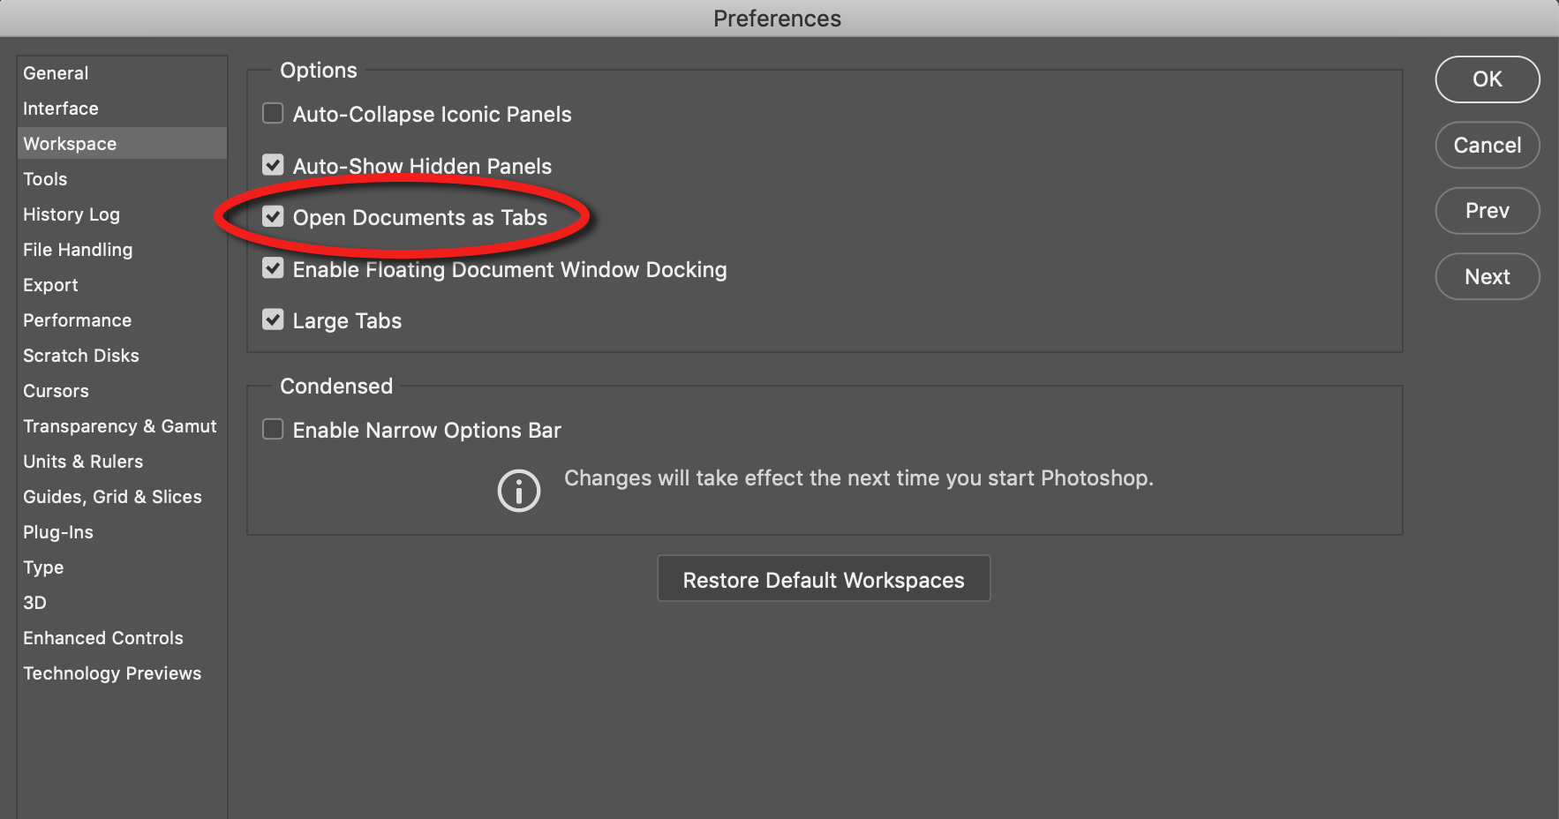Click the info icon near the restart notice
The image size is (1559, 819).
pos(519,490)
